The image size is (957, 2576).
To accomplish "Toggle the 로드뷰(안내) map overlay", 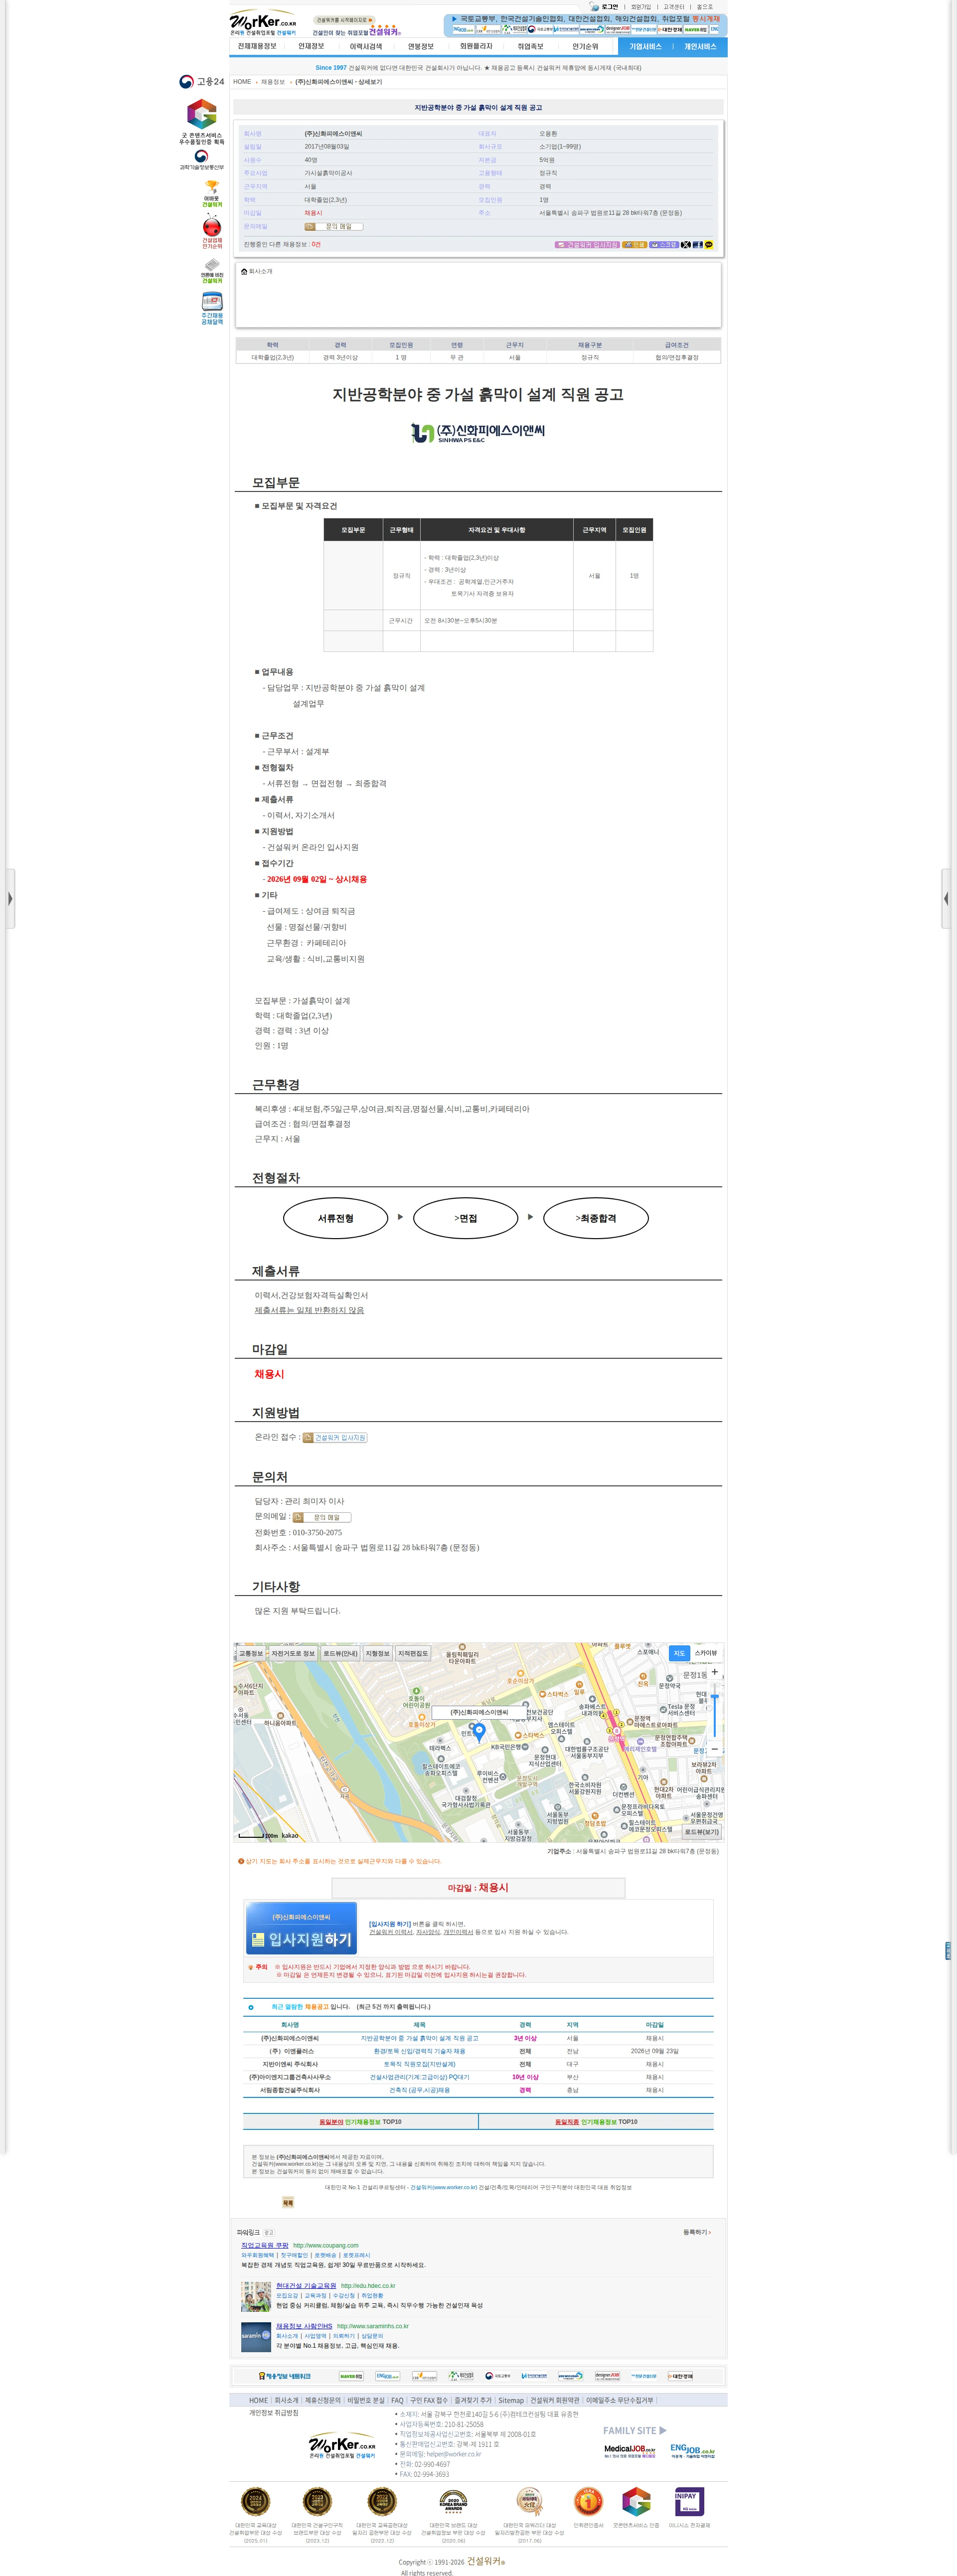I will tap(340, 1653).
